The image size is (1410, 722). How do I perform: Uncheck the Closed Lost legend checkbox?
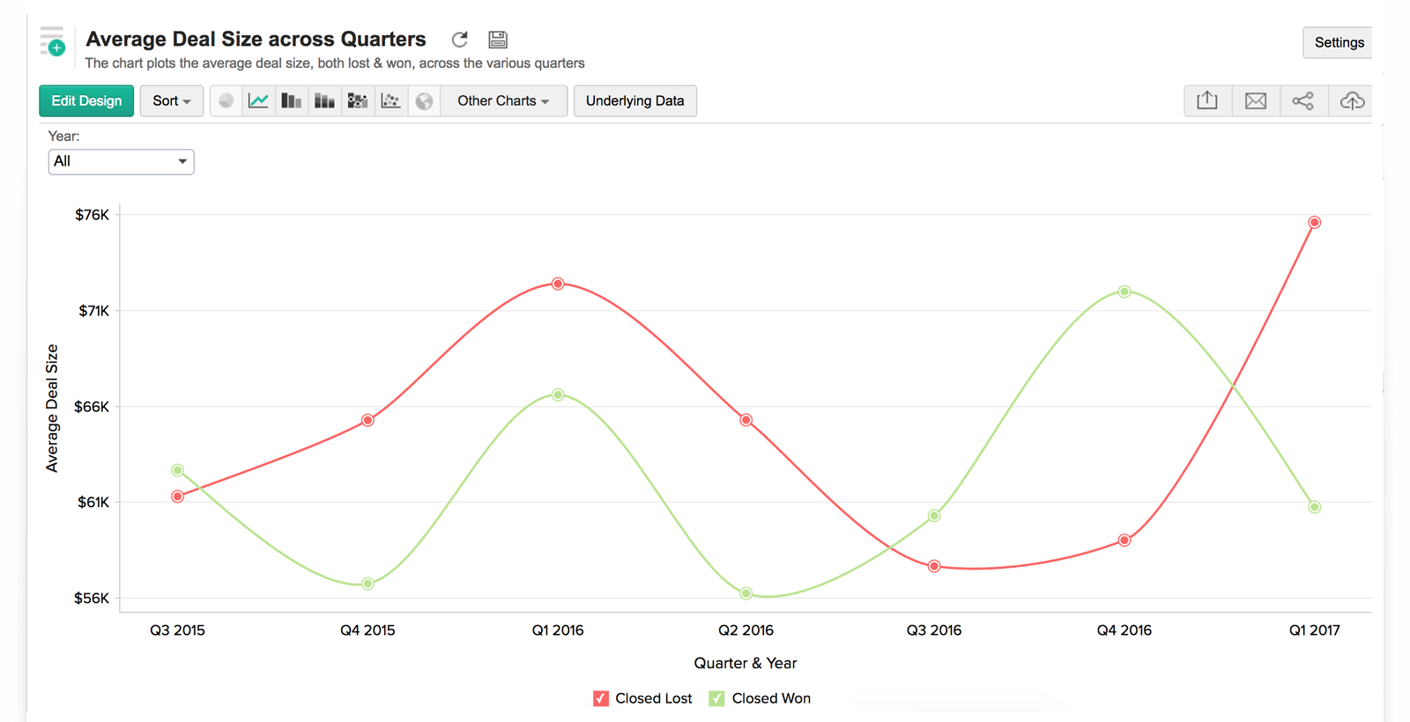pos(601,698)
